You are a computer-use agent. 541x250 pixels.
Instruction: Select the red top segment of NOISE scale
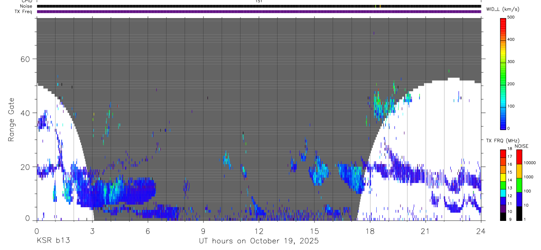[519, 157]
